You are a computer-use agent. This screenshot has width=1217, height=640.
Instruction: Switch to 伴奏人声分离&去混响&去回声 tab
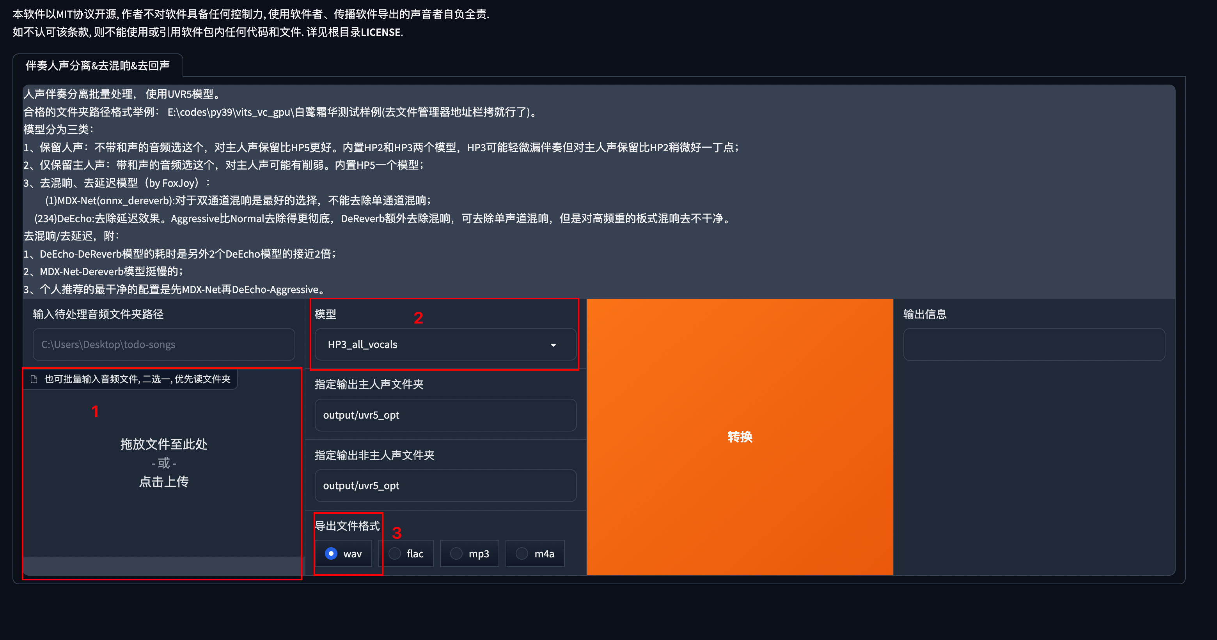click(x=98, y=65)
